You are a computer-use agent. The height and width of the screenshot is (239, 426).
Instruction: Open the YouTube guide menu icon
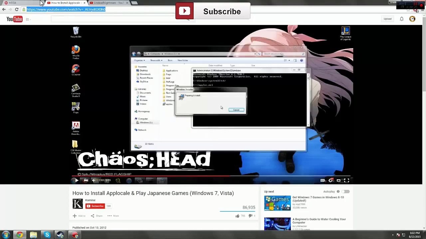click(28, 19)
